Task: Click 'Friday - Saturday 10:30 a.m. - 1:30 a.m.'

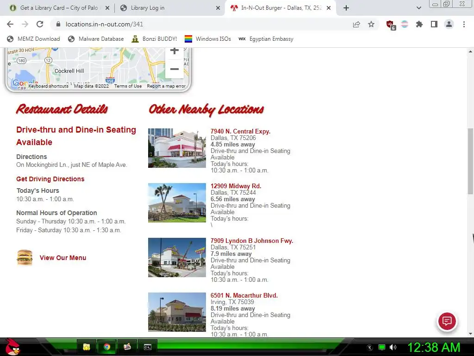Action: (69, 230)
